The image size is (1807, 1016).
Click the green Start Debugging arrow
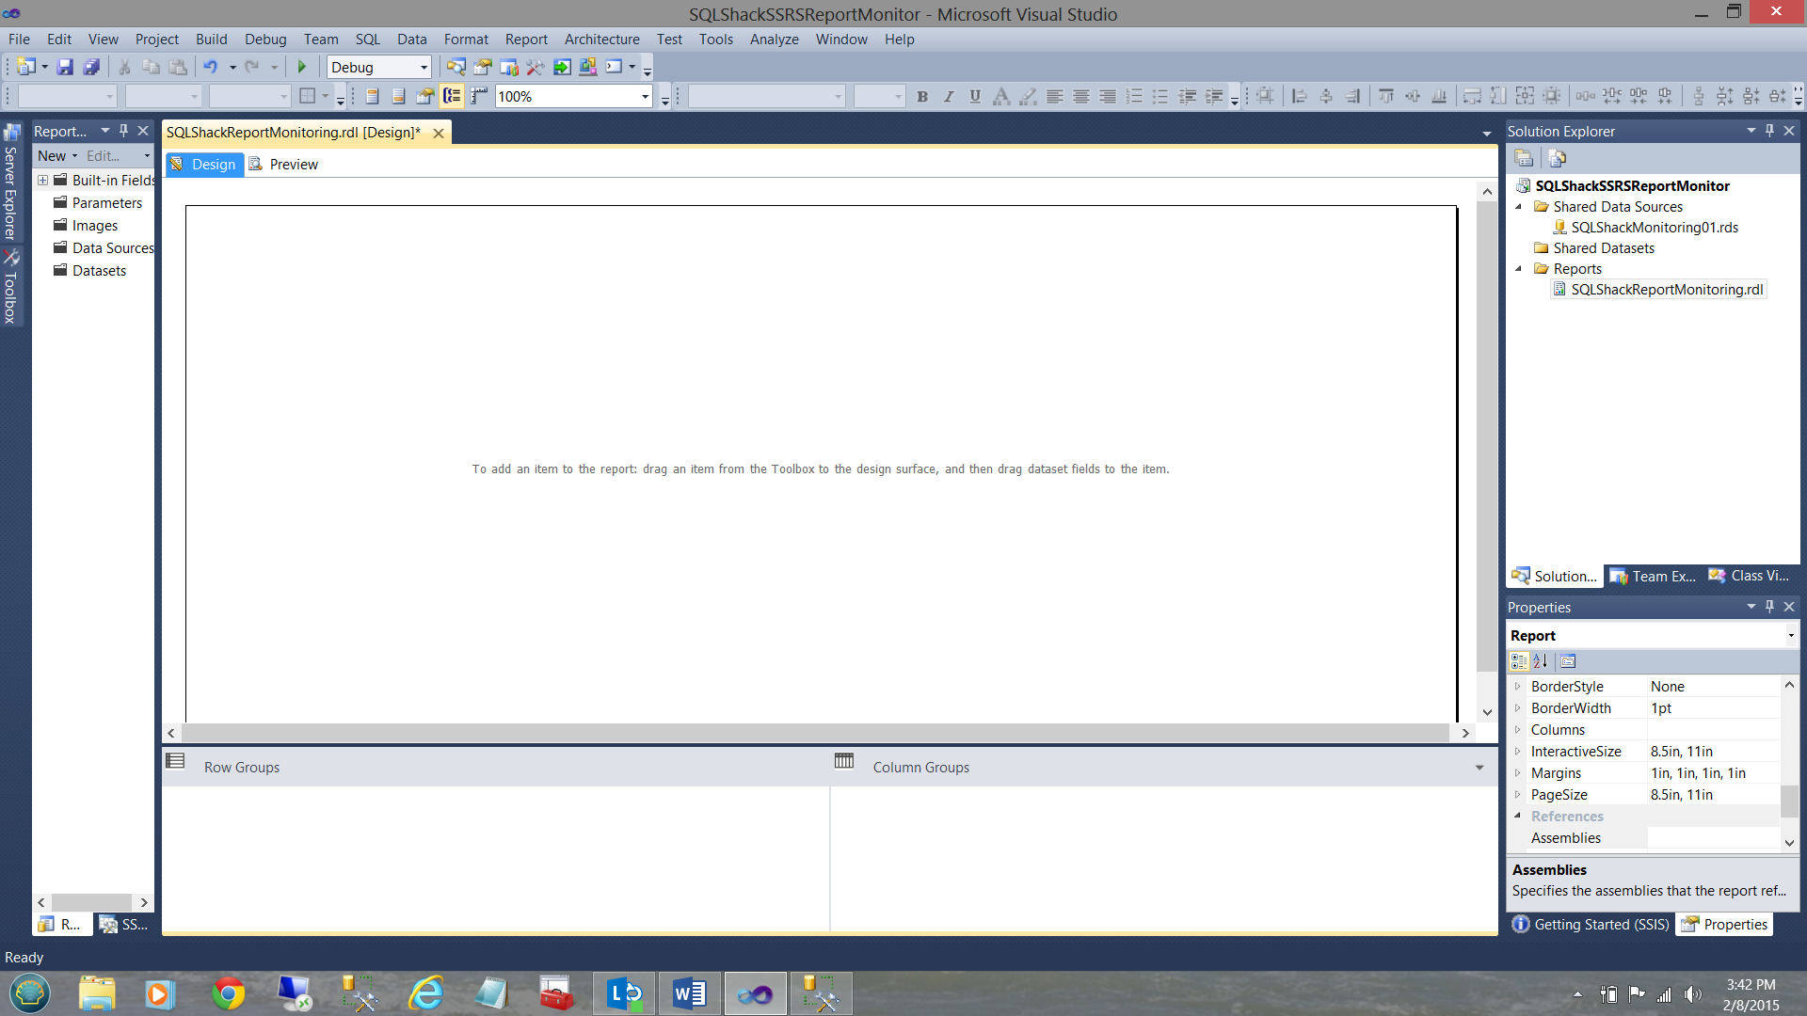pyautogui.click(x=302, y=67)
